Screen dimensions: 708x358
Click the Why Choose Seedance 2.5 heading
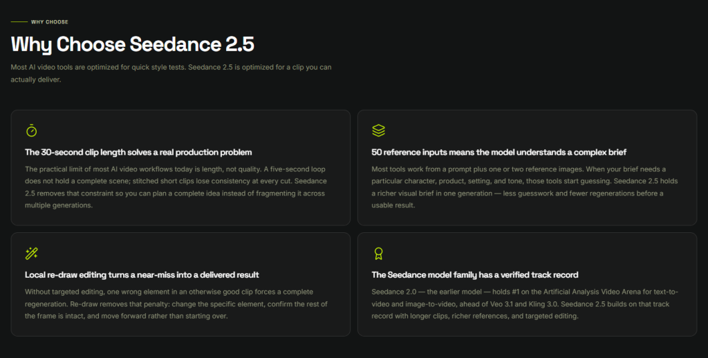[132, 44]
